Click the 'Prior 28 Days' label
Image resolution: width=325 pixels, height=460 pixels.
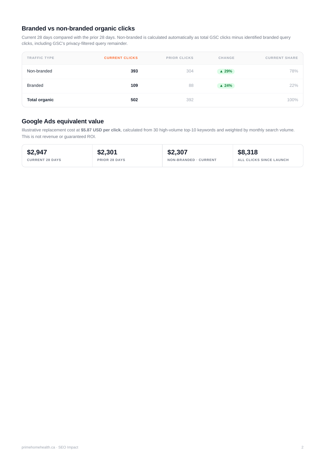111,160
